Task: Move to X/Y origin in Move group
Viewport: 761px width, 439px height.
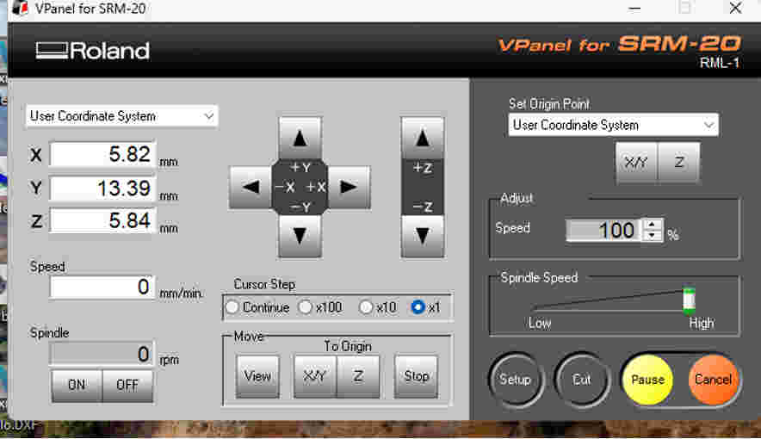Action: pyautogui.click(x=315, y=376)
